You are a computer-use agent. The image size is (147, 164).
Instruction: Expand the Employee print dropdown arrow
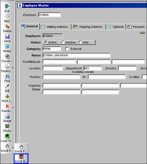click(x=13, y=68)
